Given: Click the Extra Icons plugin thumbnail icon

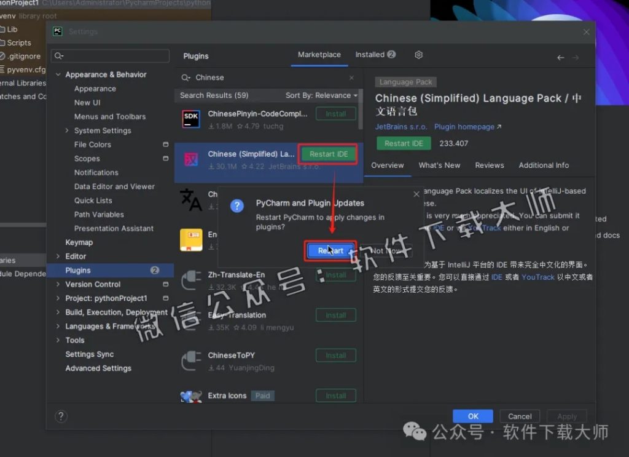Looking at the screenshot, I should (190, 395).
